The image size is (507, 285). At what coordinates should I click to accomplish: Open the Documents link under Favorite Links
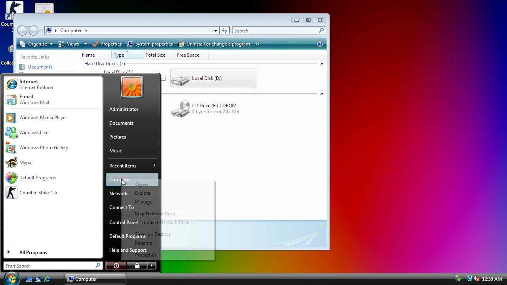click(40, 67)
